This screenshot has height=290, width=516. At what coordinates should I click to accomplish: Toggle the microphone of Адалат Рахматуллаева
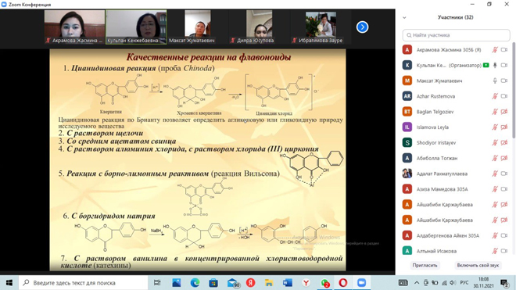click(495, 174)
